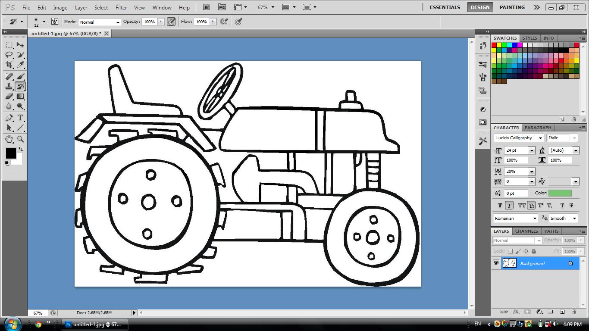The image size is (589, 331).
Task: Select the Move tool
Action: (20, 45)
